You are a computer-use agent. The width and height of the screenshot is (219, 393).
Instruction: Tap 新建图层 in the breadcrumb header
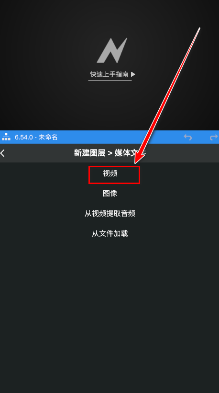point(89,153)
